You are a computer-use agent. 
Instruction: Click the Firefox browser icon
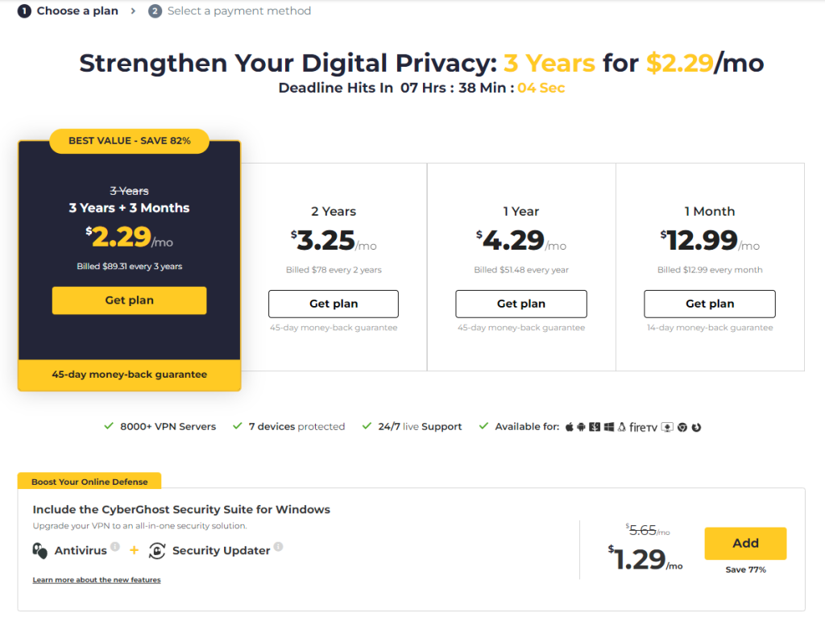696,427
